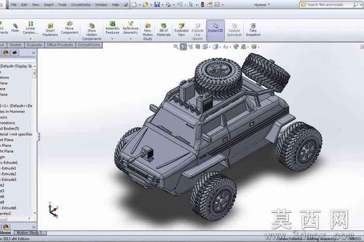Viewport: 364px width, 242px height.
Task: Open the Help menu
Action: tap(115, 5)
